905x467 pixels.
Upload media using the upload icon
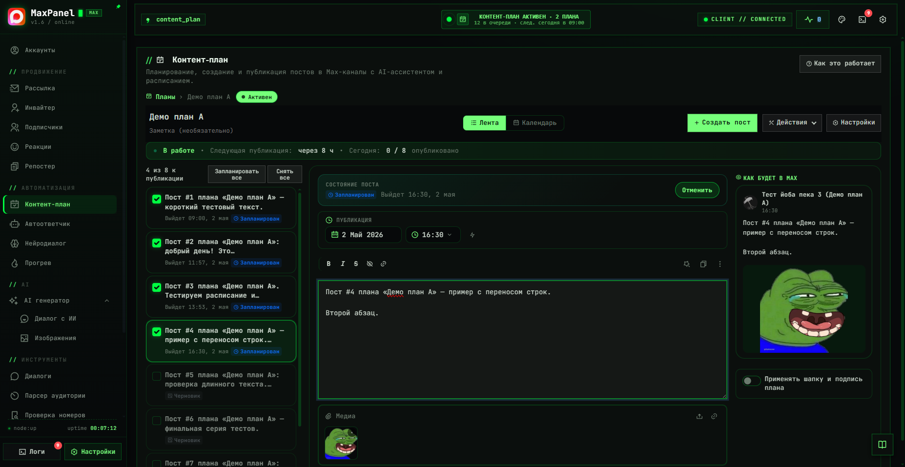pyautogui.click(x=699, y=416)
